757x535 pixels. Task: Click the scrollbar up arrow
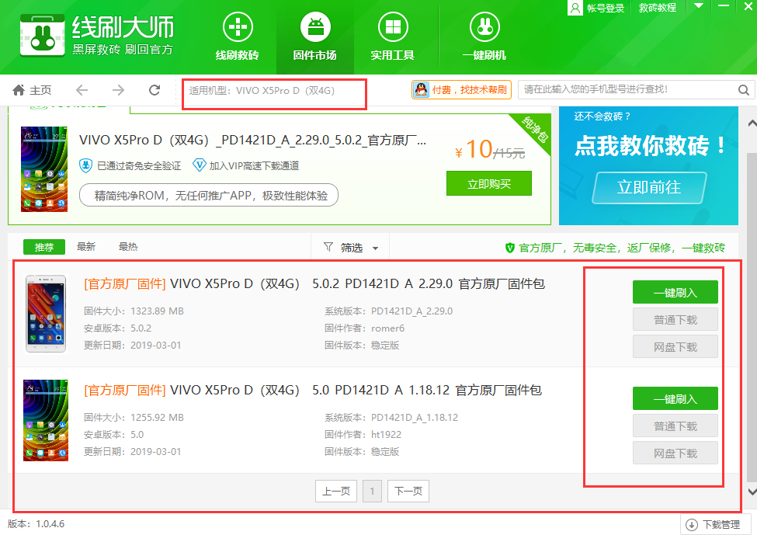coord(752,123)
